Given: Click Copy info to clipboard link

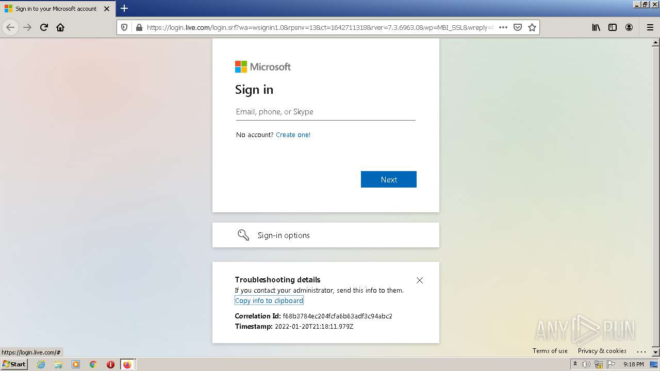Looking at the screenshot, I should tap(269, 301).
